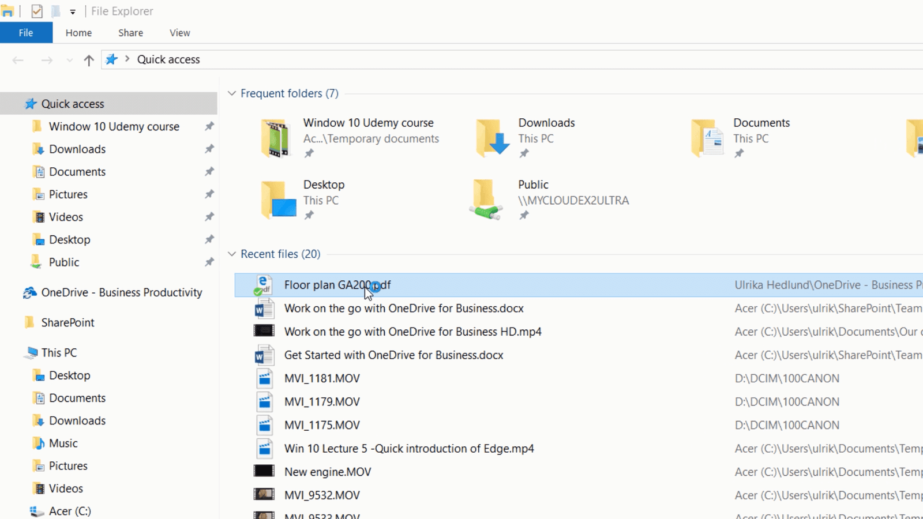Collapse the Frequent folders section
This screenshot has height=519, width=923.
coord(232,93)
